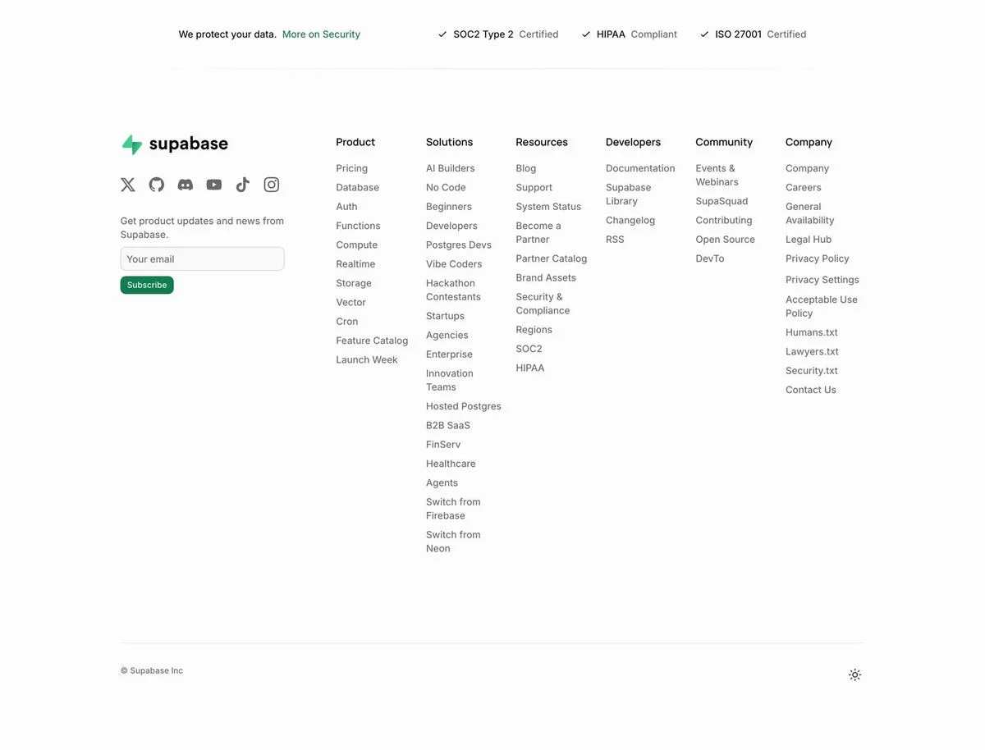Open the Switch from Neon link
The width and height of the screenshot is (985, 750).
[453, 542]
